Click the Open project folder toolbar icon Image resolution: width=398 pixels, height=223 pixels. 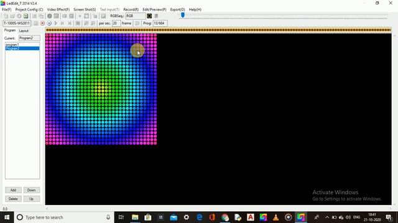pyautogui.click(x=12, y=16)
